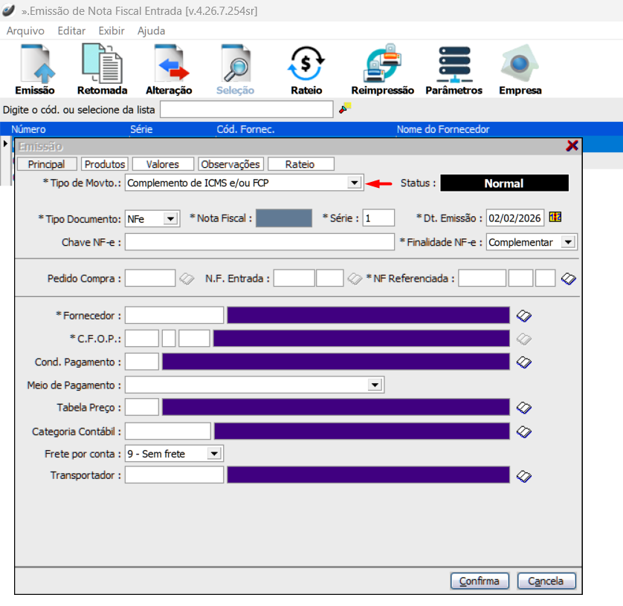Click the Chave NF-e input field
The width and height of the screenshot is (623, 606).
point(259,242)
